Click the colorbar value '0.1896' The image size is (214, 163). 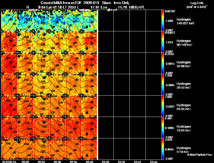(x=169, y=128)
